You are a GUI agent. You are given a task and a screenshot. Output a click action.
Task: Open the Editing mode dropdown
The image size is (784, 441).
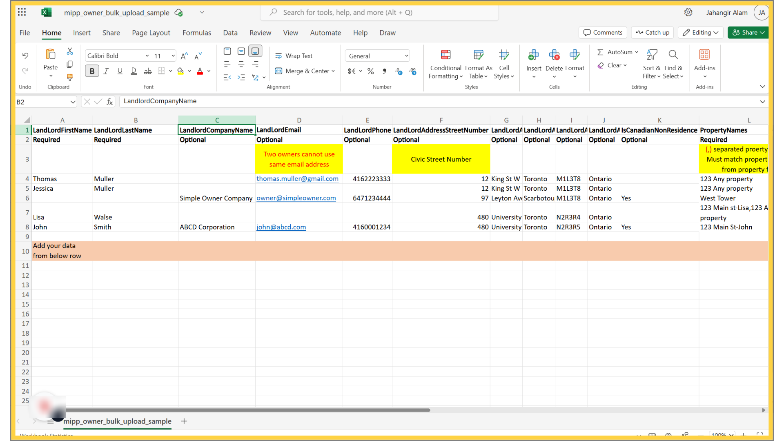point(701,33)
